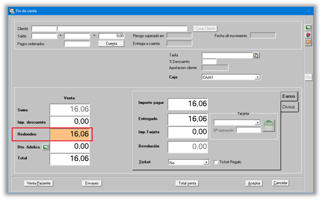Toggle the Ticket Regalo checkbox
322x200 pixels.
coord(216,162)
